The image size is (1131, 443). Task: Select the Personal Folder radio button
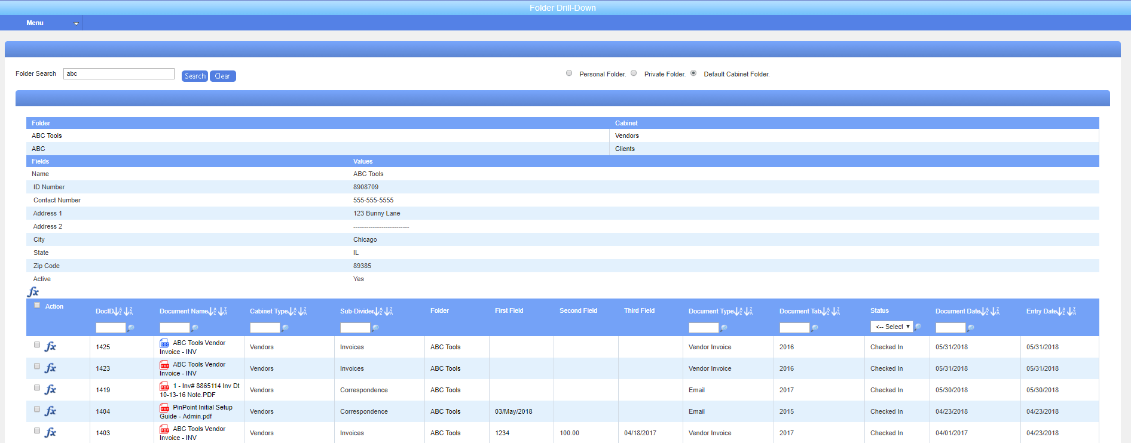click(569, 73)
